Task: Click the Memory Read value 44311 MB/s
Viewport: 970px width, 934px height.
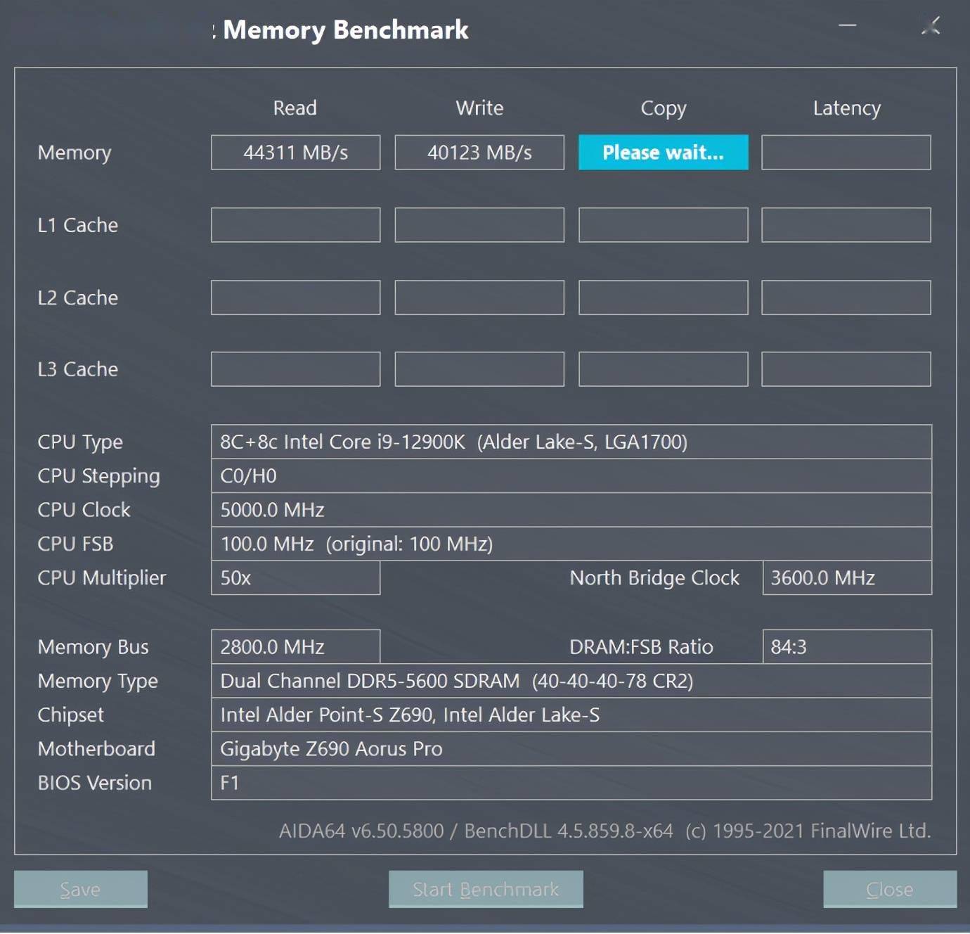Action: [x=296, y=153]
